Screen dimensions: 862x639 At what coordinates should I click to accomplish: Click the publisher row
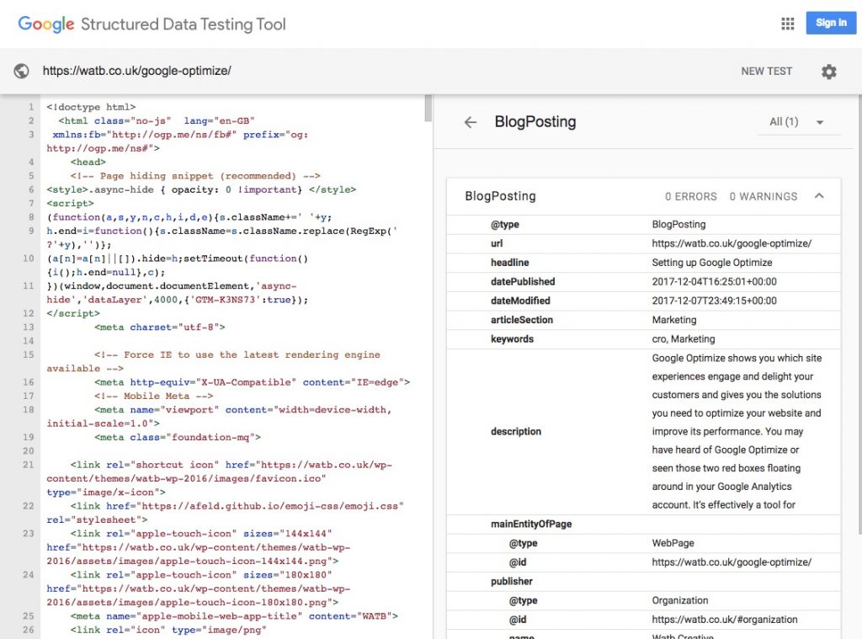click(x=512, y=581)
